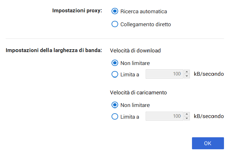Click the upload speed limit value field
This screenshot has height=154, width=230.
coord(164,116)
